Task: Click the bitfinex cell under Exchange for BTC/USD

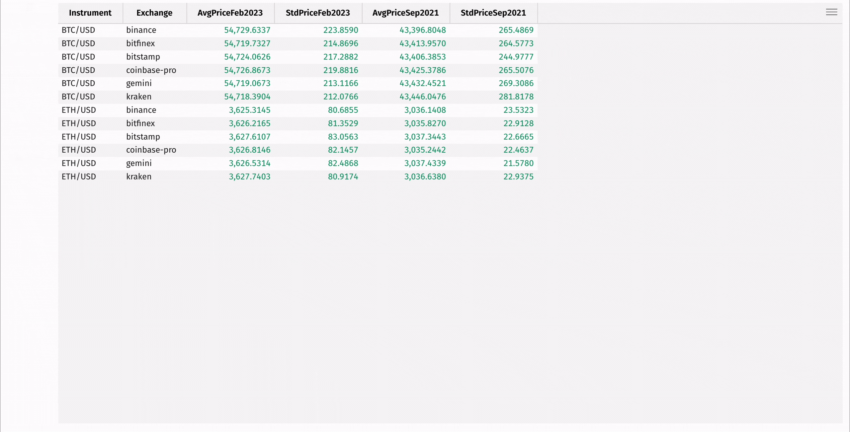Action: tap(140, 43)
